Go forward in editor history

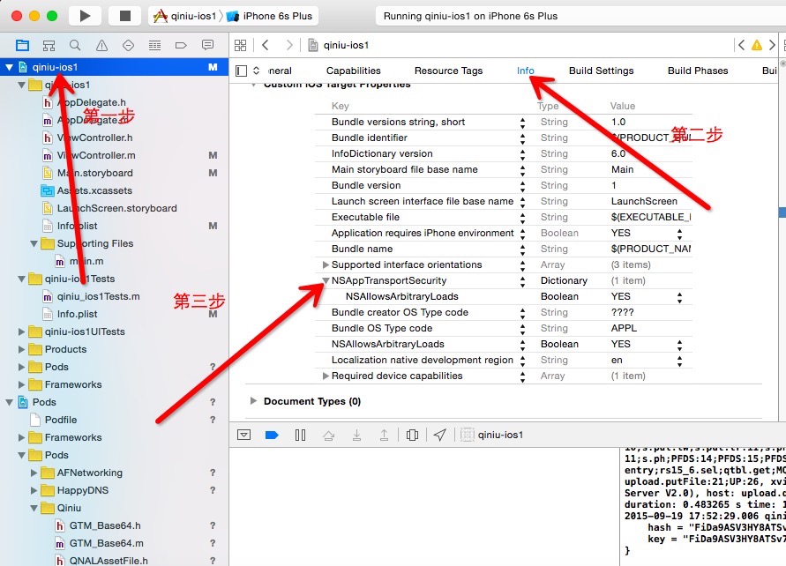[289, 45]
